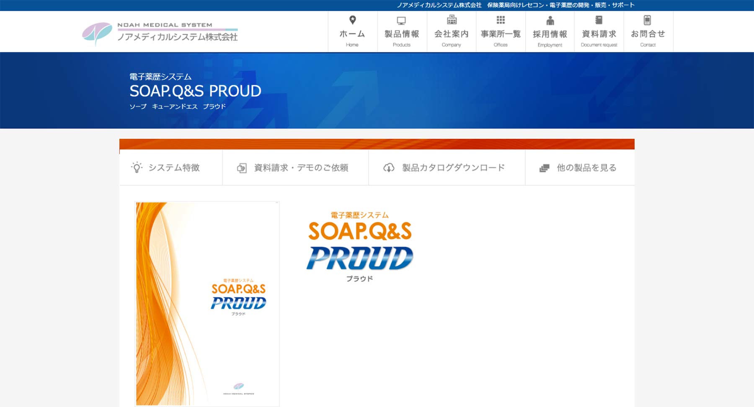Click the Contact phone icon
Screen dimensions: 754x407
pyautogui.click(x=647, y=20)
